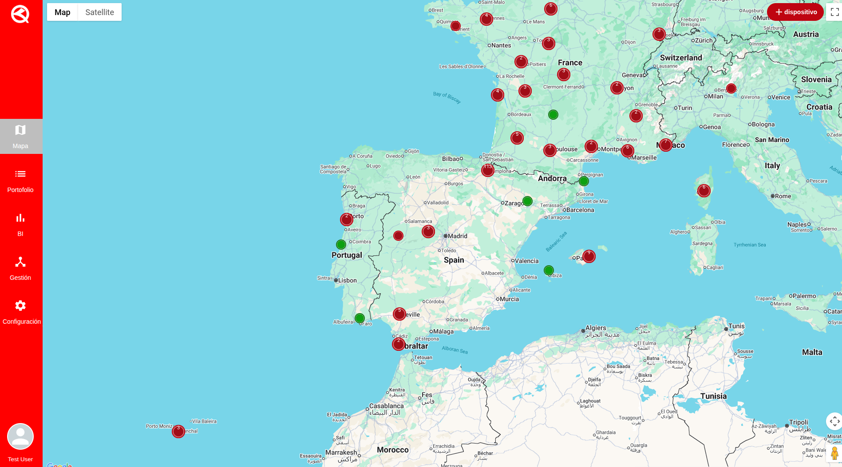Click the 'Lisbon' city label
This screenshot has height=467, width=842.
348,280
